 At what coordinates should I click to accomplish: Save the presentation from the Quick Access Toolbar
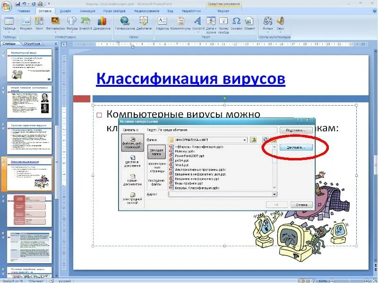pyautogui.click(x=17, y=4)
